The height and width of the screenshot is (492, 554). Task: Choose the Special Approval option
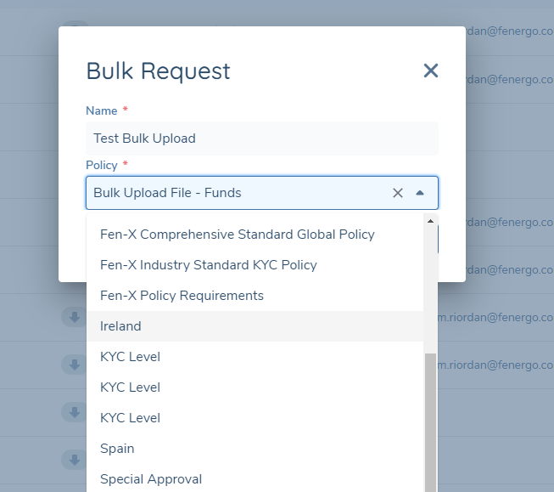click(255, 479)
